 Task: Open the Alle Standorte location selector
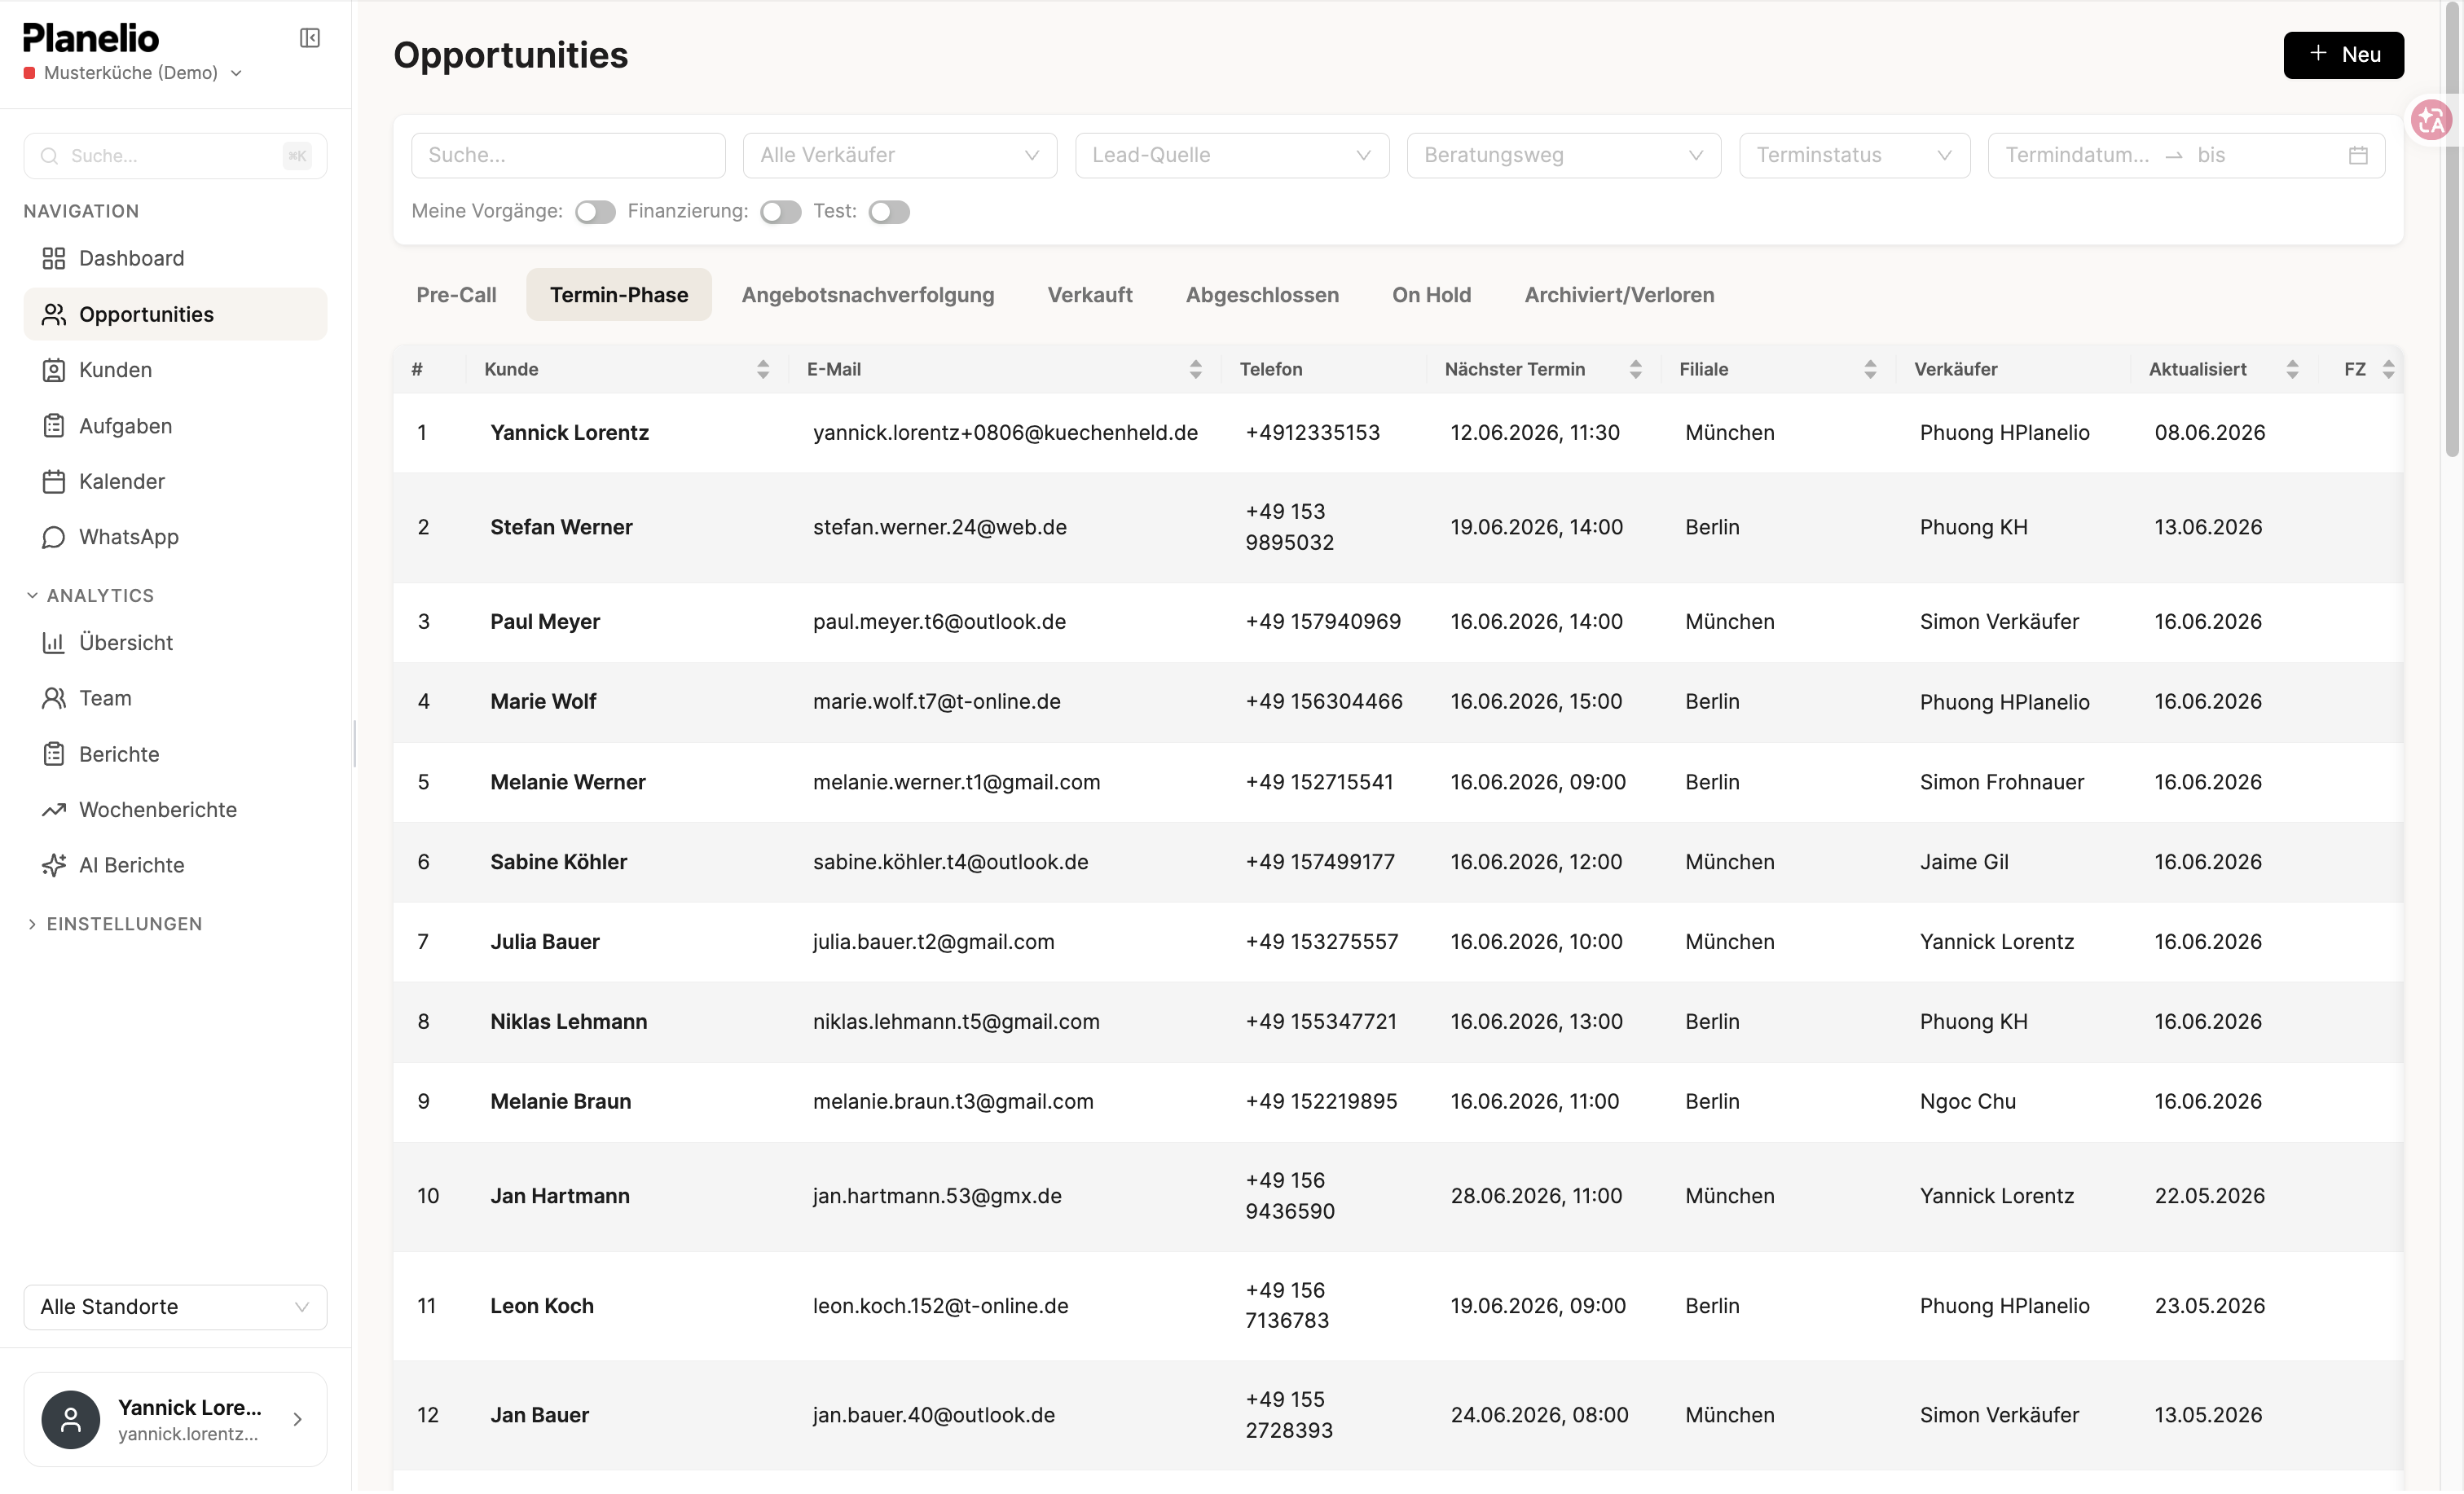coord(175,1309)
